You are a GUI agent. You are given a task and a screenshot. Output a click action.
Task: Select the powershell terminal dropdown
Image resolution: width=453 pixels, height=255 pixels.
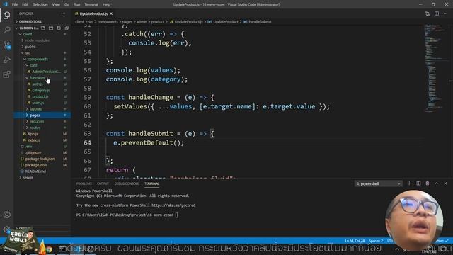click(379, 183)
